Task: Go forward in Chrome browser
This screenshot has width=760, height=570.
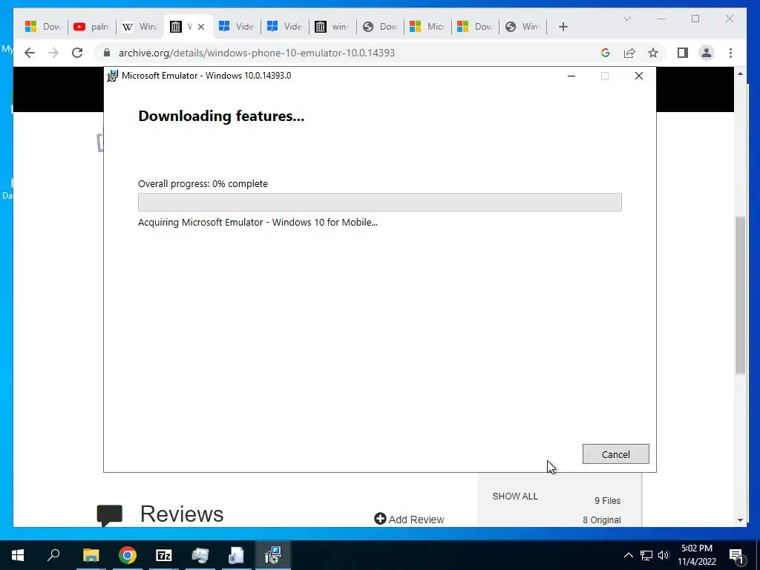Action: click(53, 53)
